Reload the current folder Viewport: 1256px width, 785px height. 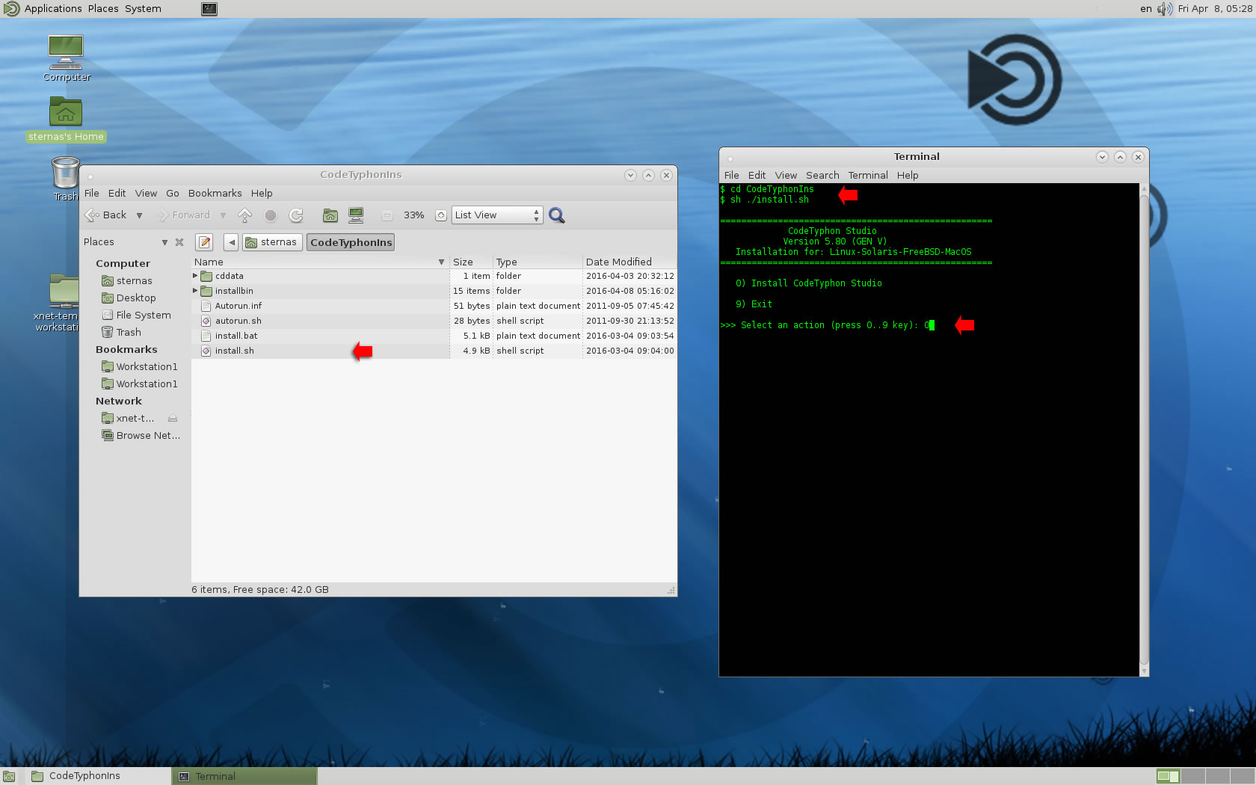click(x=296, y=215)
